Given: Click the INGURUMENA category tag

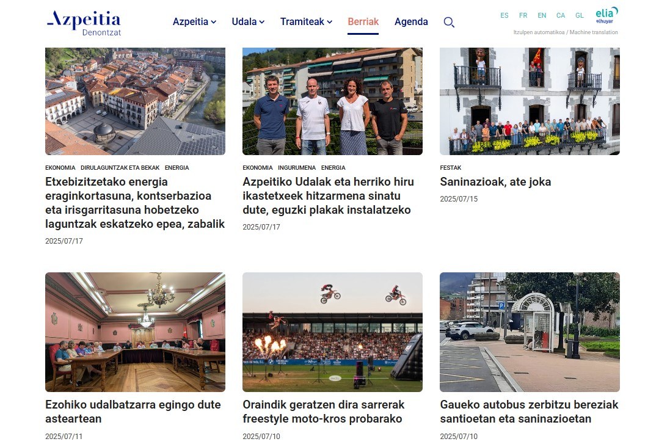Looking at the screenshot, I should pos(297,167).
